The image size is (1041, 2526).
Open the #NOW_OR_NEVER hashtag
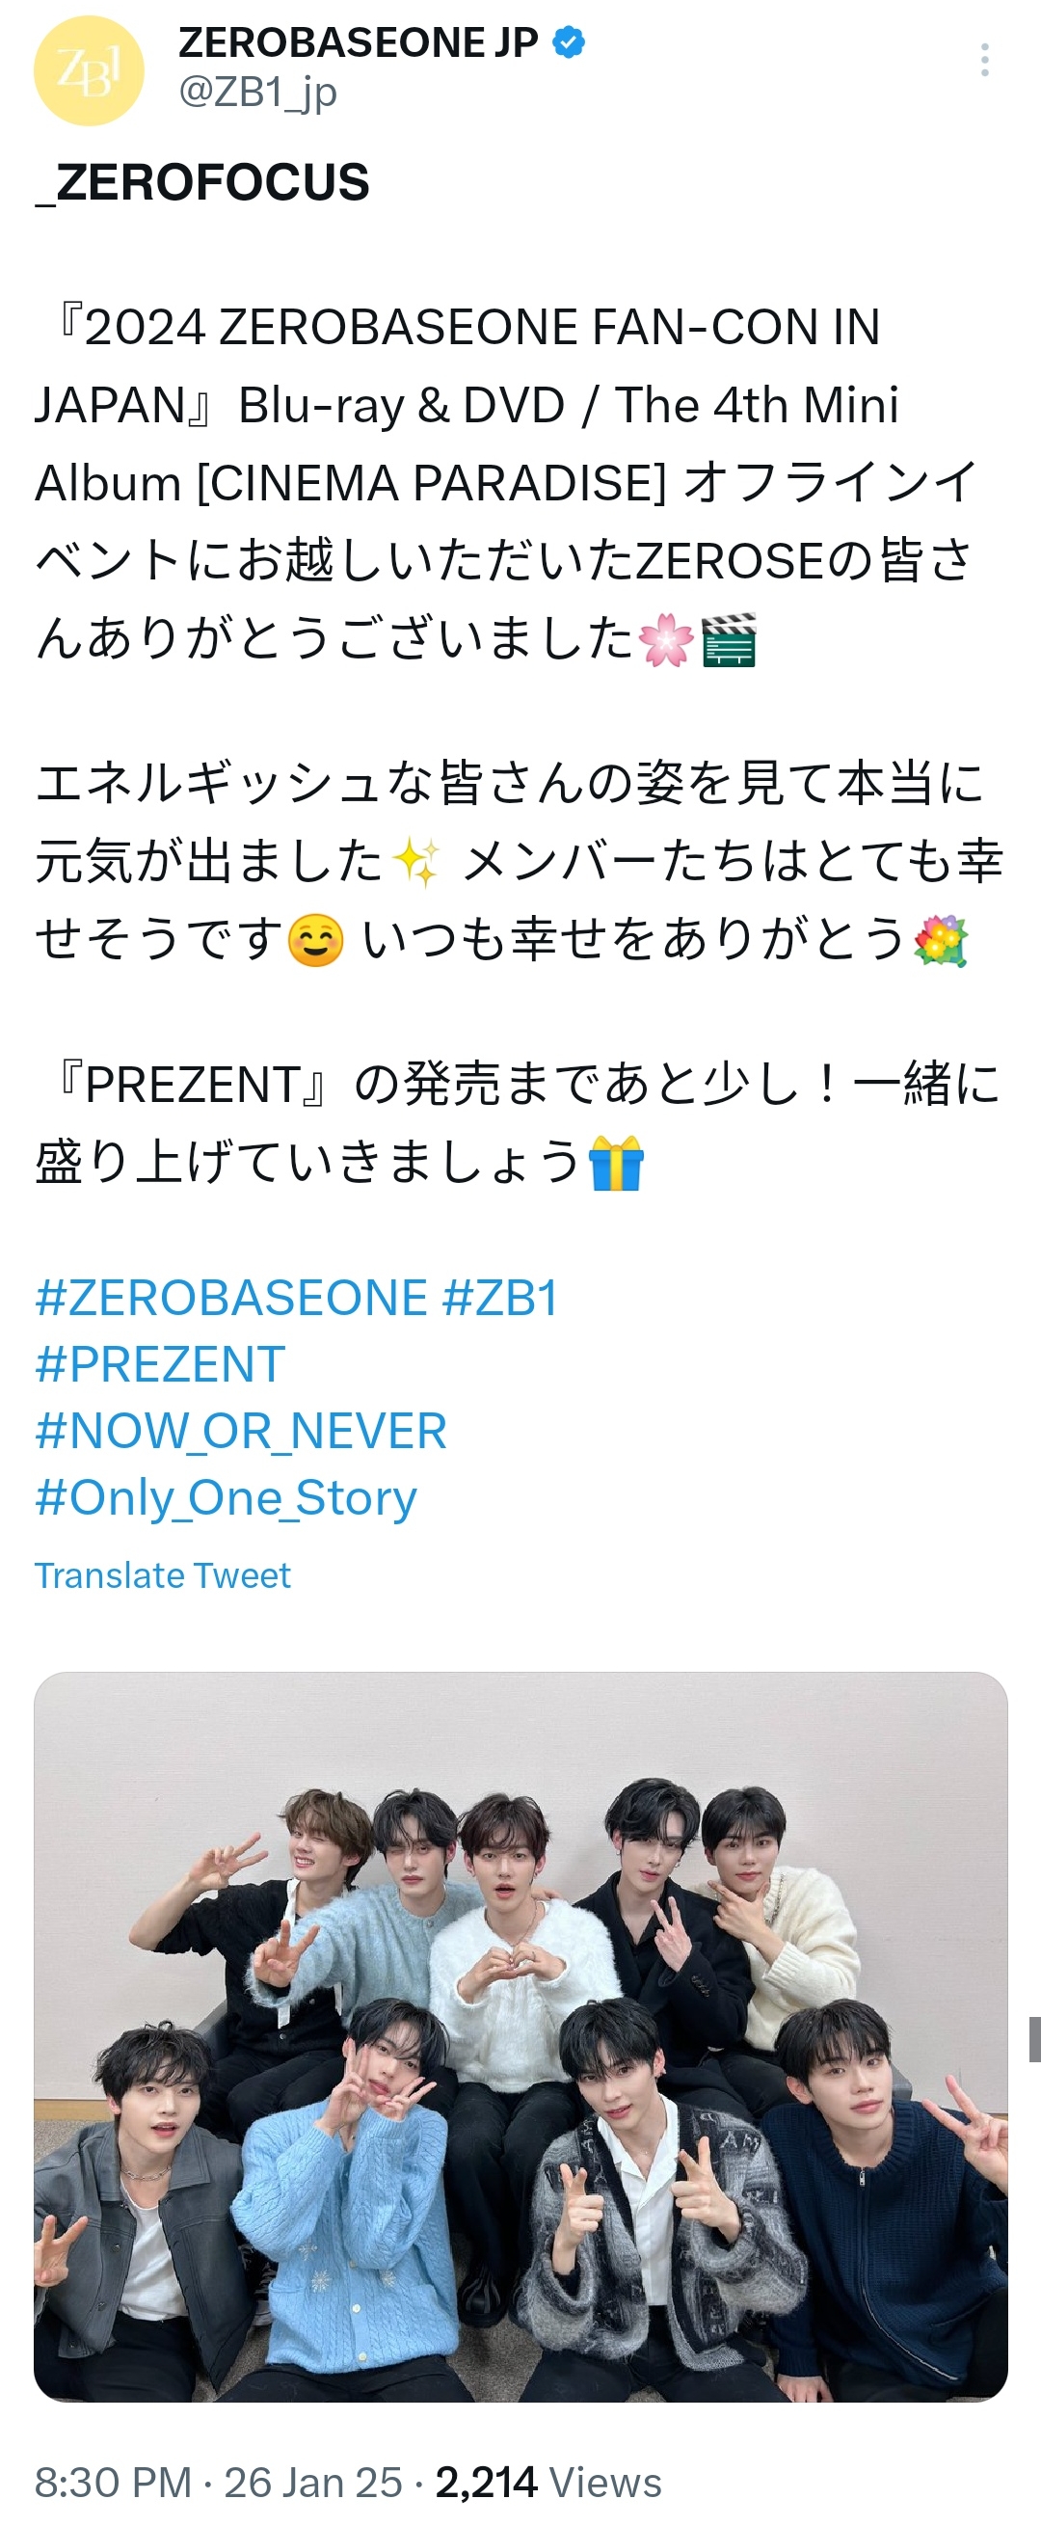click(x=241, y=1431)
